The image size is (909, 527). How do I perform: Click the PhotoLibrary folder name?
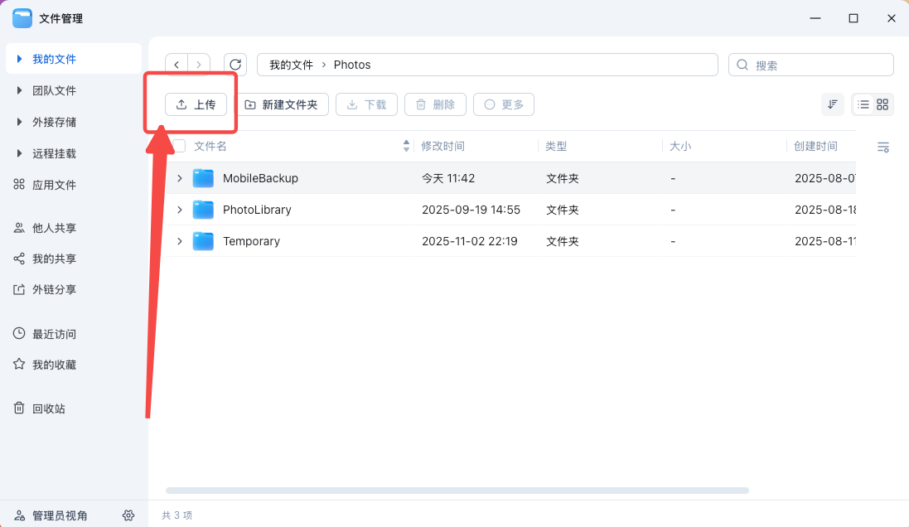pos(257,210)
